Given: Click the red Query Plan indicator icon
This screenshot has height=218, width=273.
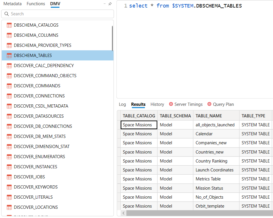Looking at the screenshot, I should tap(209, 104).
